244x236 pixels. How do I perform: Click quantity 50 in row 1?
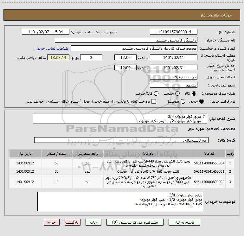coord(57,163)
